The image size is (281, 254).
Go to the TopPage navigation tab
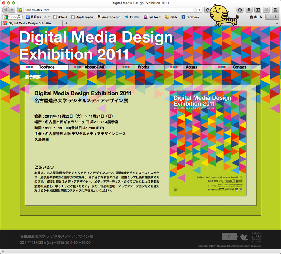[x=44, y=67]
